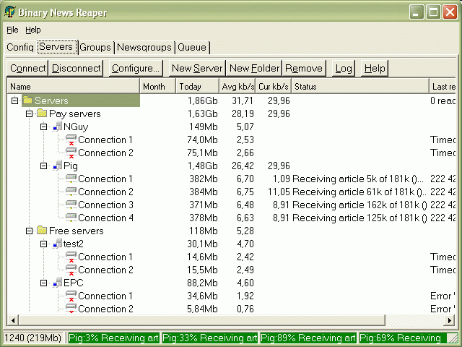Collapse the test2 server node
This screenshot has width=462, height=347.
click(x=43, y=244)
